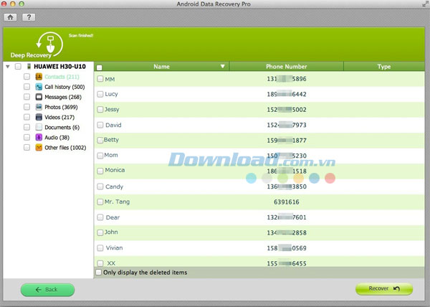Viewport: 430px width, 307px height.
Task: Tick the Documents category checkbox
Action: 27,127
